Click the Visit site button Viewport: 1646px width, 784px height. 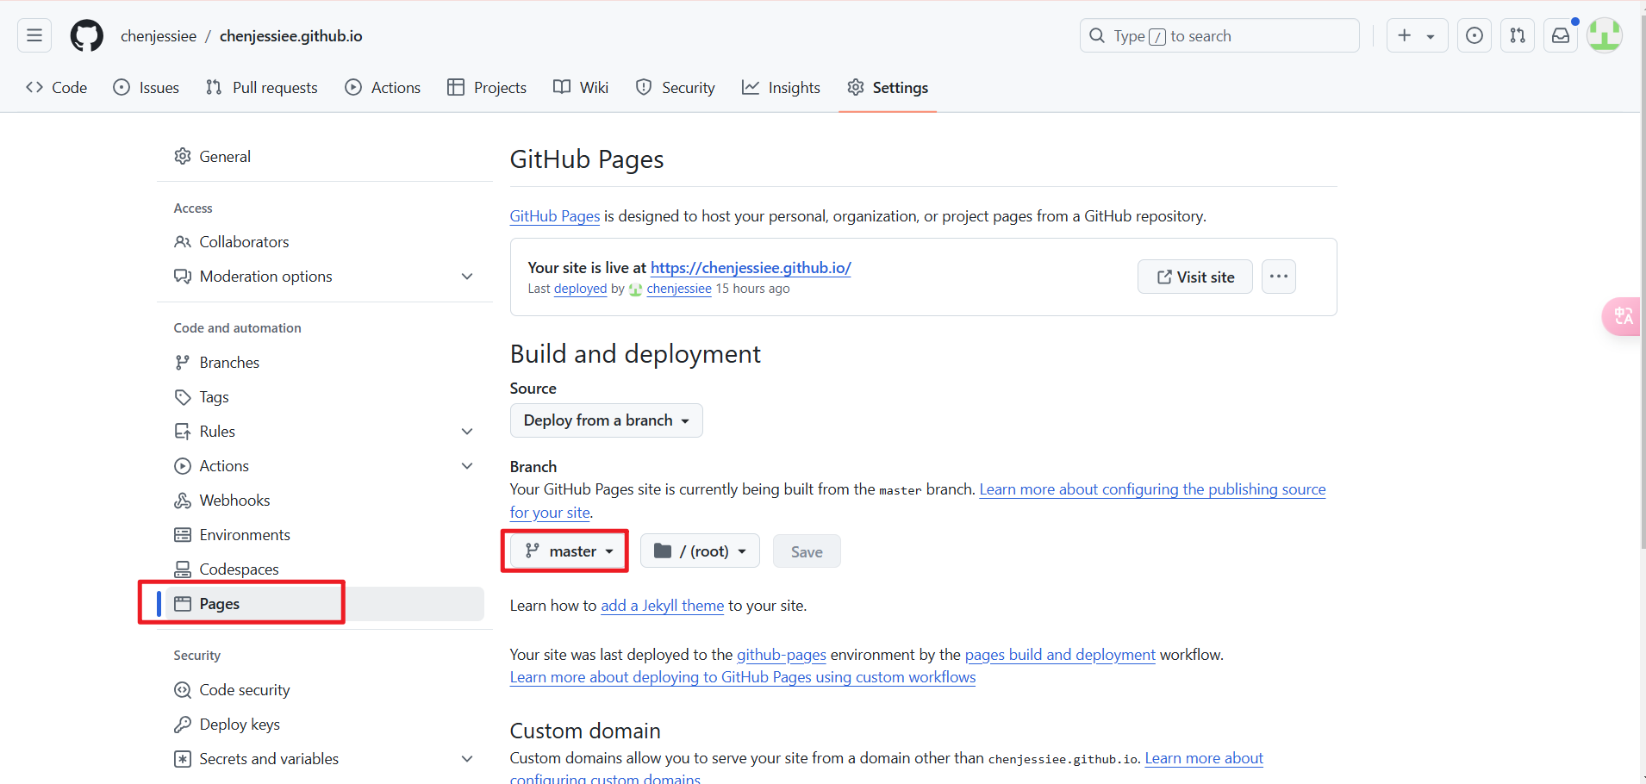1194,277
